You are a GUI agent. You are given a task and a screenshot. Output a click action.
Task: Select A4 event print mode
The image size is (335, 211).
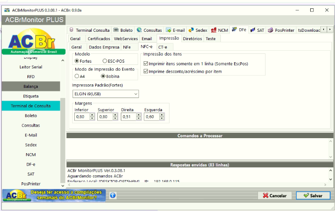click(x=77, y=76)
